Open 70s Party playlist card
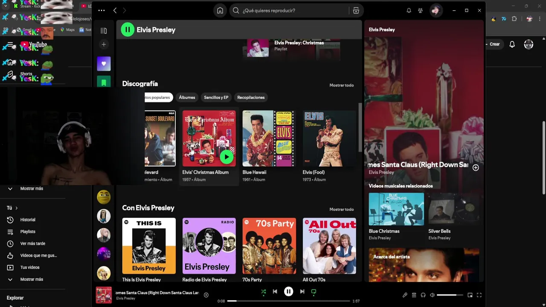The width and height of the screenshot is (546, 307). pos(269,246)
